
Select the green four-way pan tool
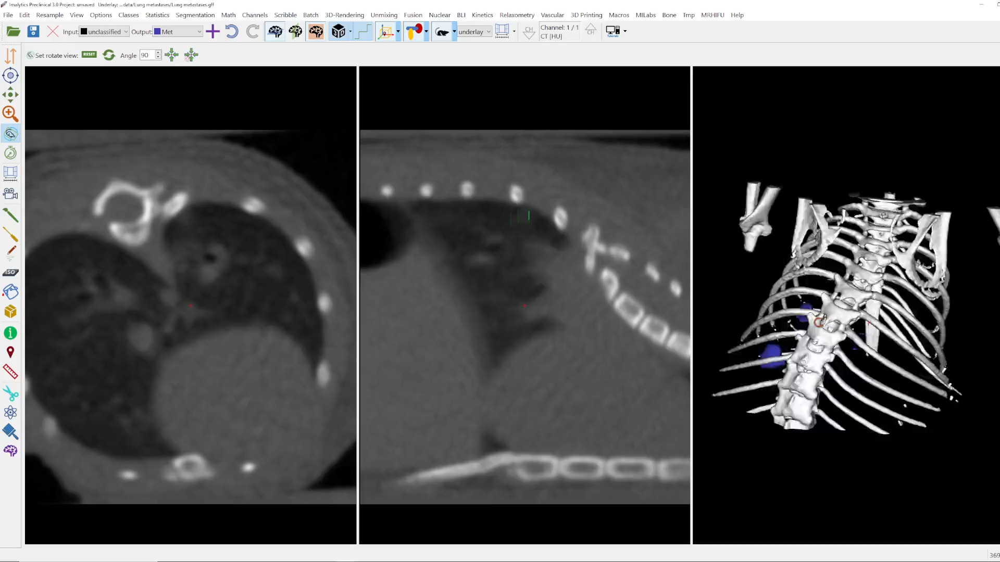pos(10,95)
